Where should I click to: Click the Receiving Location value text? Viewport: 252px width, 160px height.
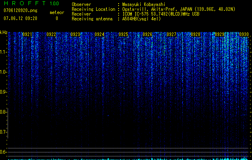point(179,9)
